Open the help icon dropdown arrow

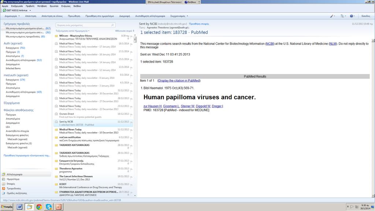[x=354, y=16]
